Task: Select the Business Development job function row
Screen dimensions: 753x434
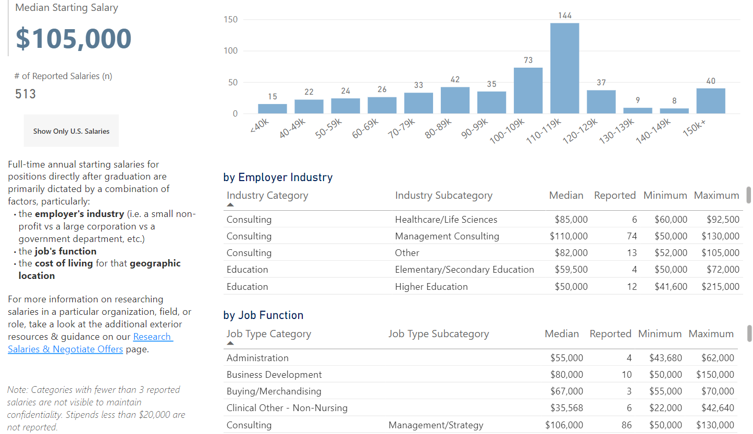Action: pos(274,375)
